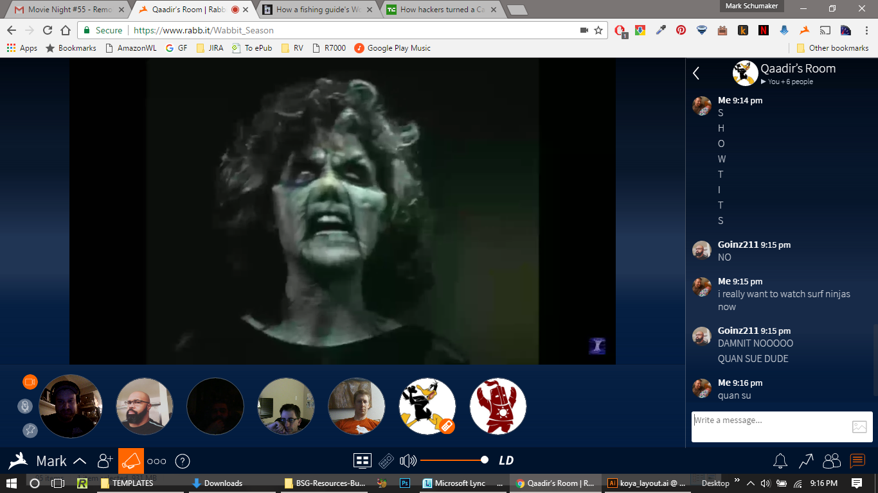The image size is (878, 493).
Task: Select the Daffy Duck avatar bubble
Action: pos(427,406)
